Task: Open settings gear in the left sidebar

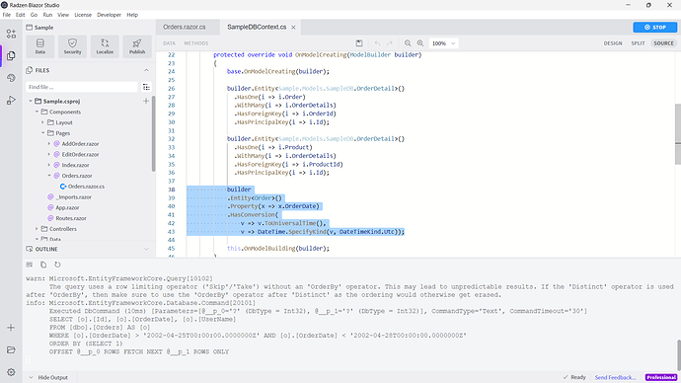Action: tap(11, 372)
